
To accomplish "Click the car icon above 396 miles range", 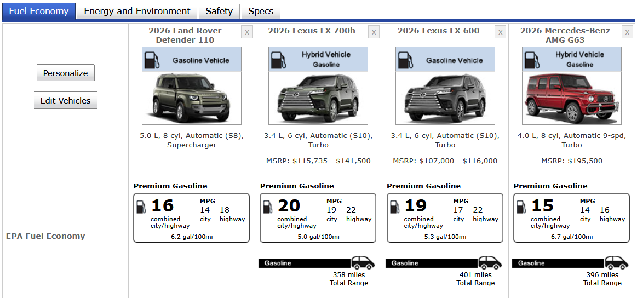I will pyautogui.click(x=616, y=262).
